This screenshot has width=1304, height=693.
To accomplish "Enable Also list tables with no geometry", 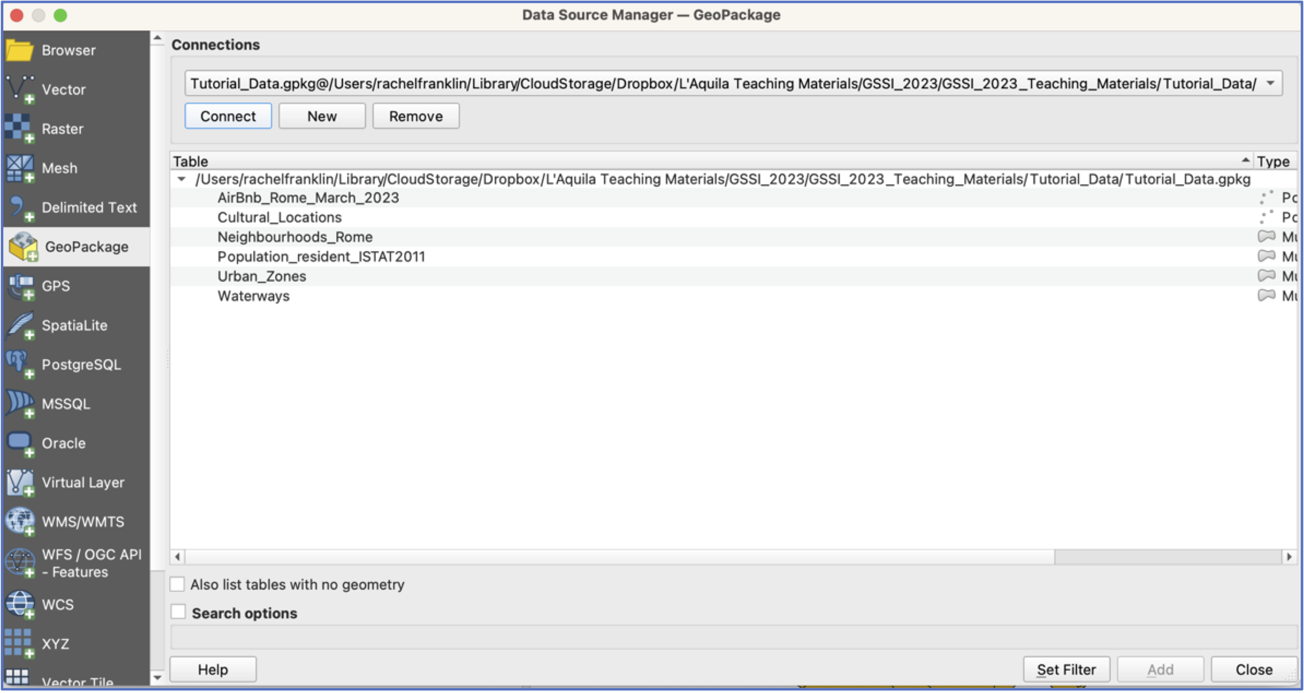I will click(x=177, y=584).
